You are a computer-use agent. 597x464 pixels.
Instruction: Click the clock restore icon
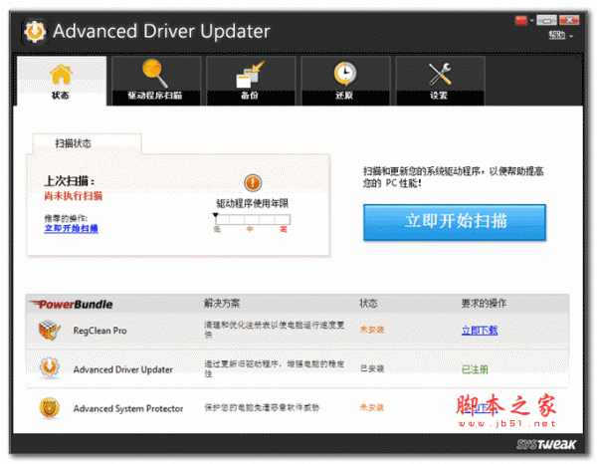[x=345, y=74]
